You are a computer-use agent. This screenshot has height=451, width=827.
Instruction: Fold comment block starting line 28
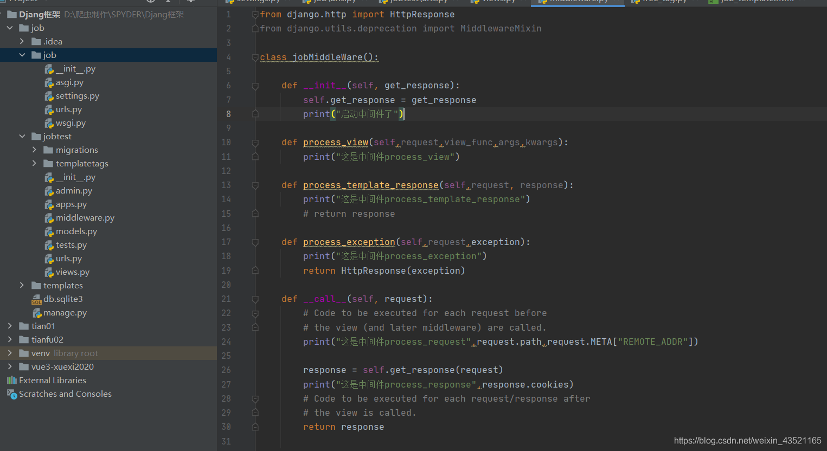pyautogui.click(x=255, y=399)
